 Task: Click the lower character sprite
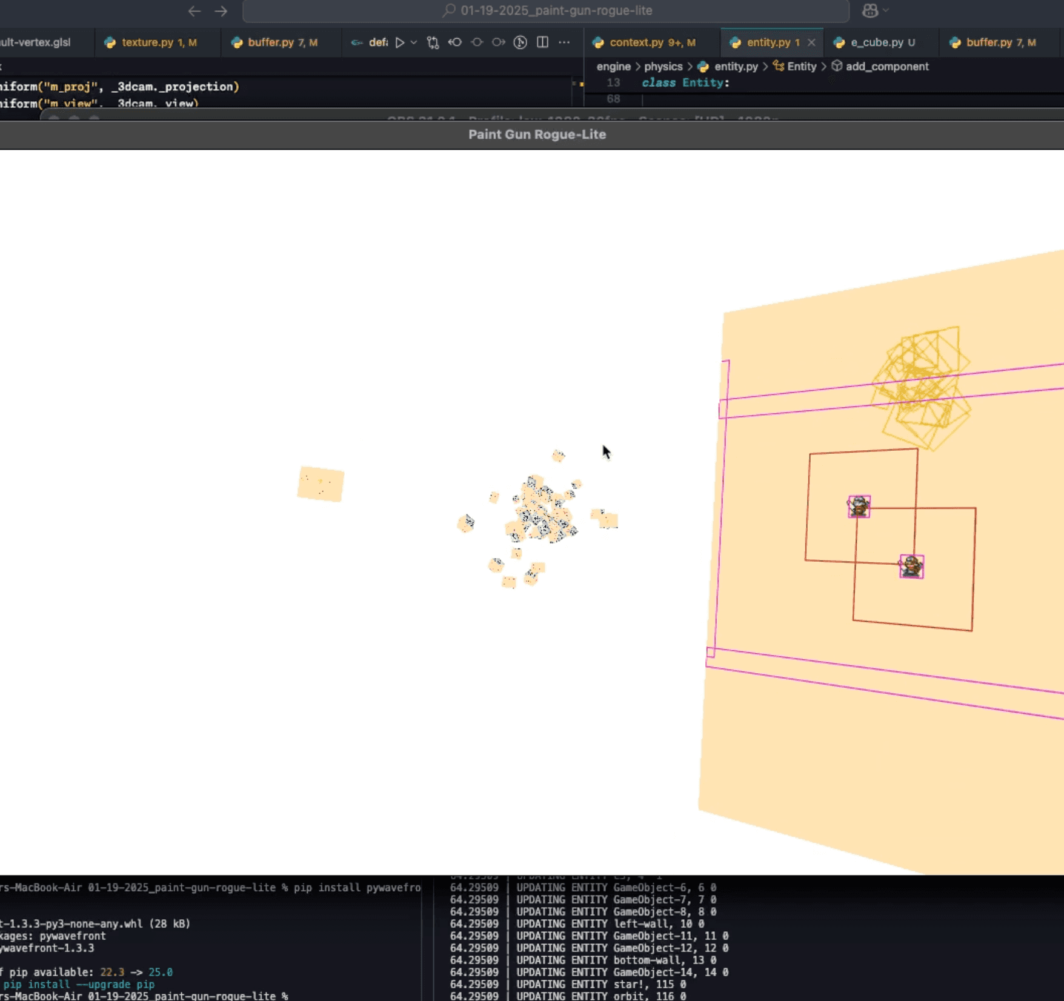pos(911,567)
